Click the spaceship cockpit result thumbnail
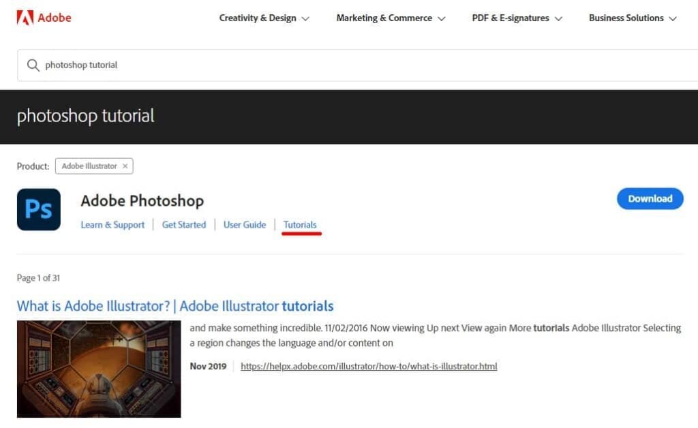Viewport: 698px width, 428px height. (99, 369)
